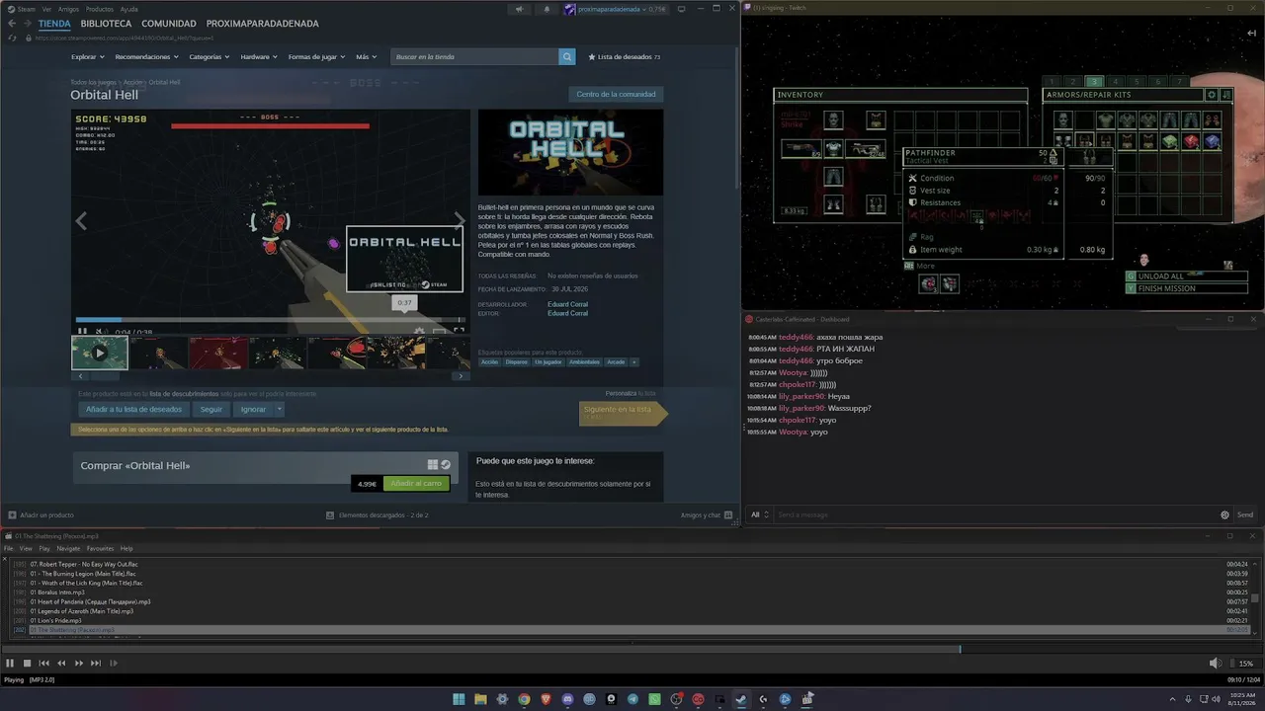Skip to next track in music player
The height and width of the screenshot is (711, 1265).
pyautogui.click(x=96, y=664)
